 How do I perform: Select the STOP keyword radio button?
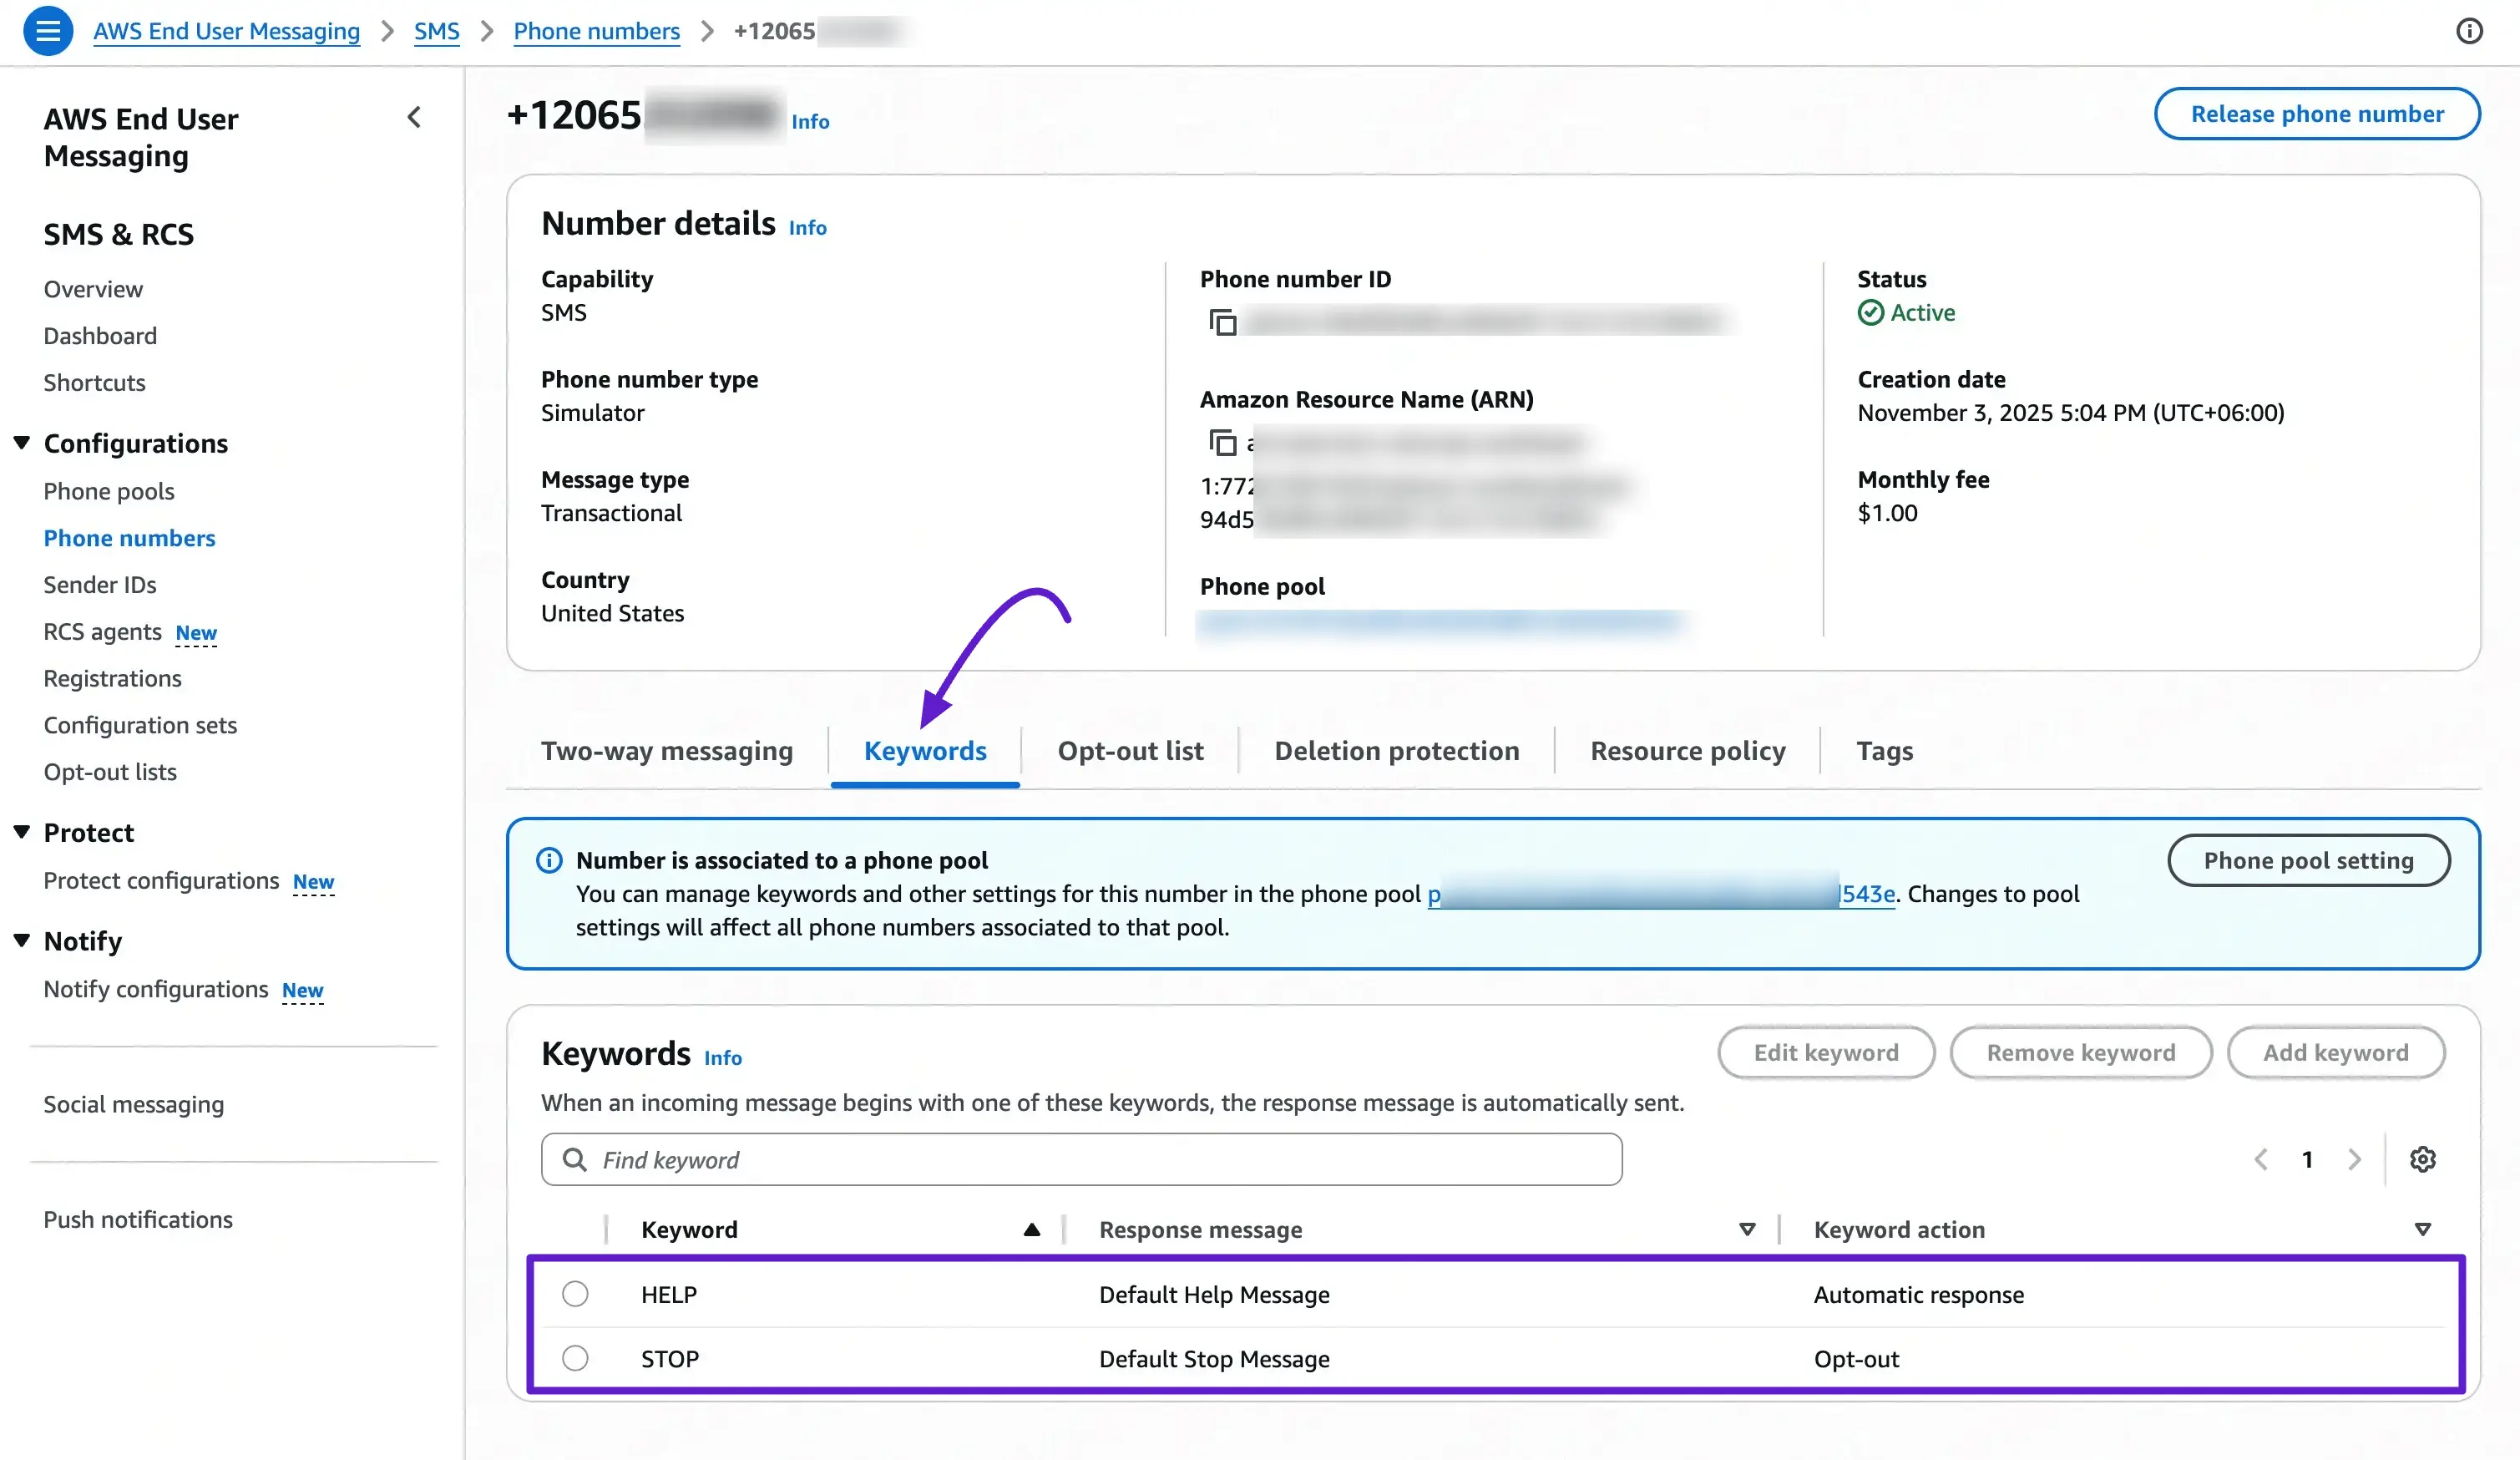pos(575,1358)
